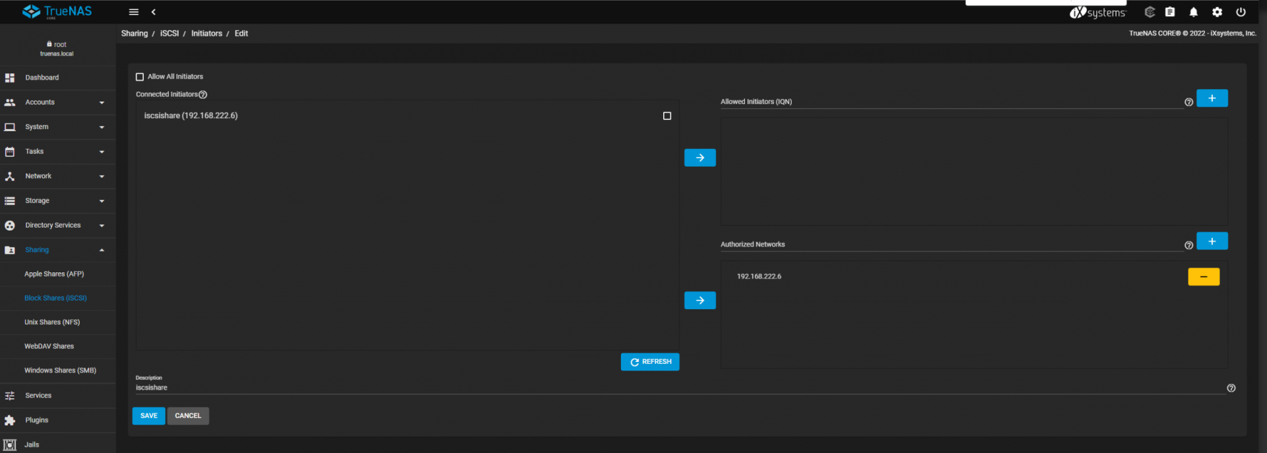
Task: Click the Description field containing iscsishare
Action: 680,388
